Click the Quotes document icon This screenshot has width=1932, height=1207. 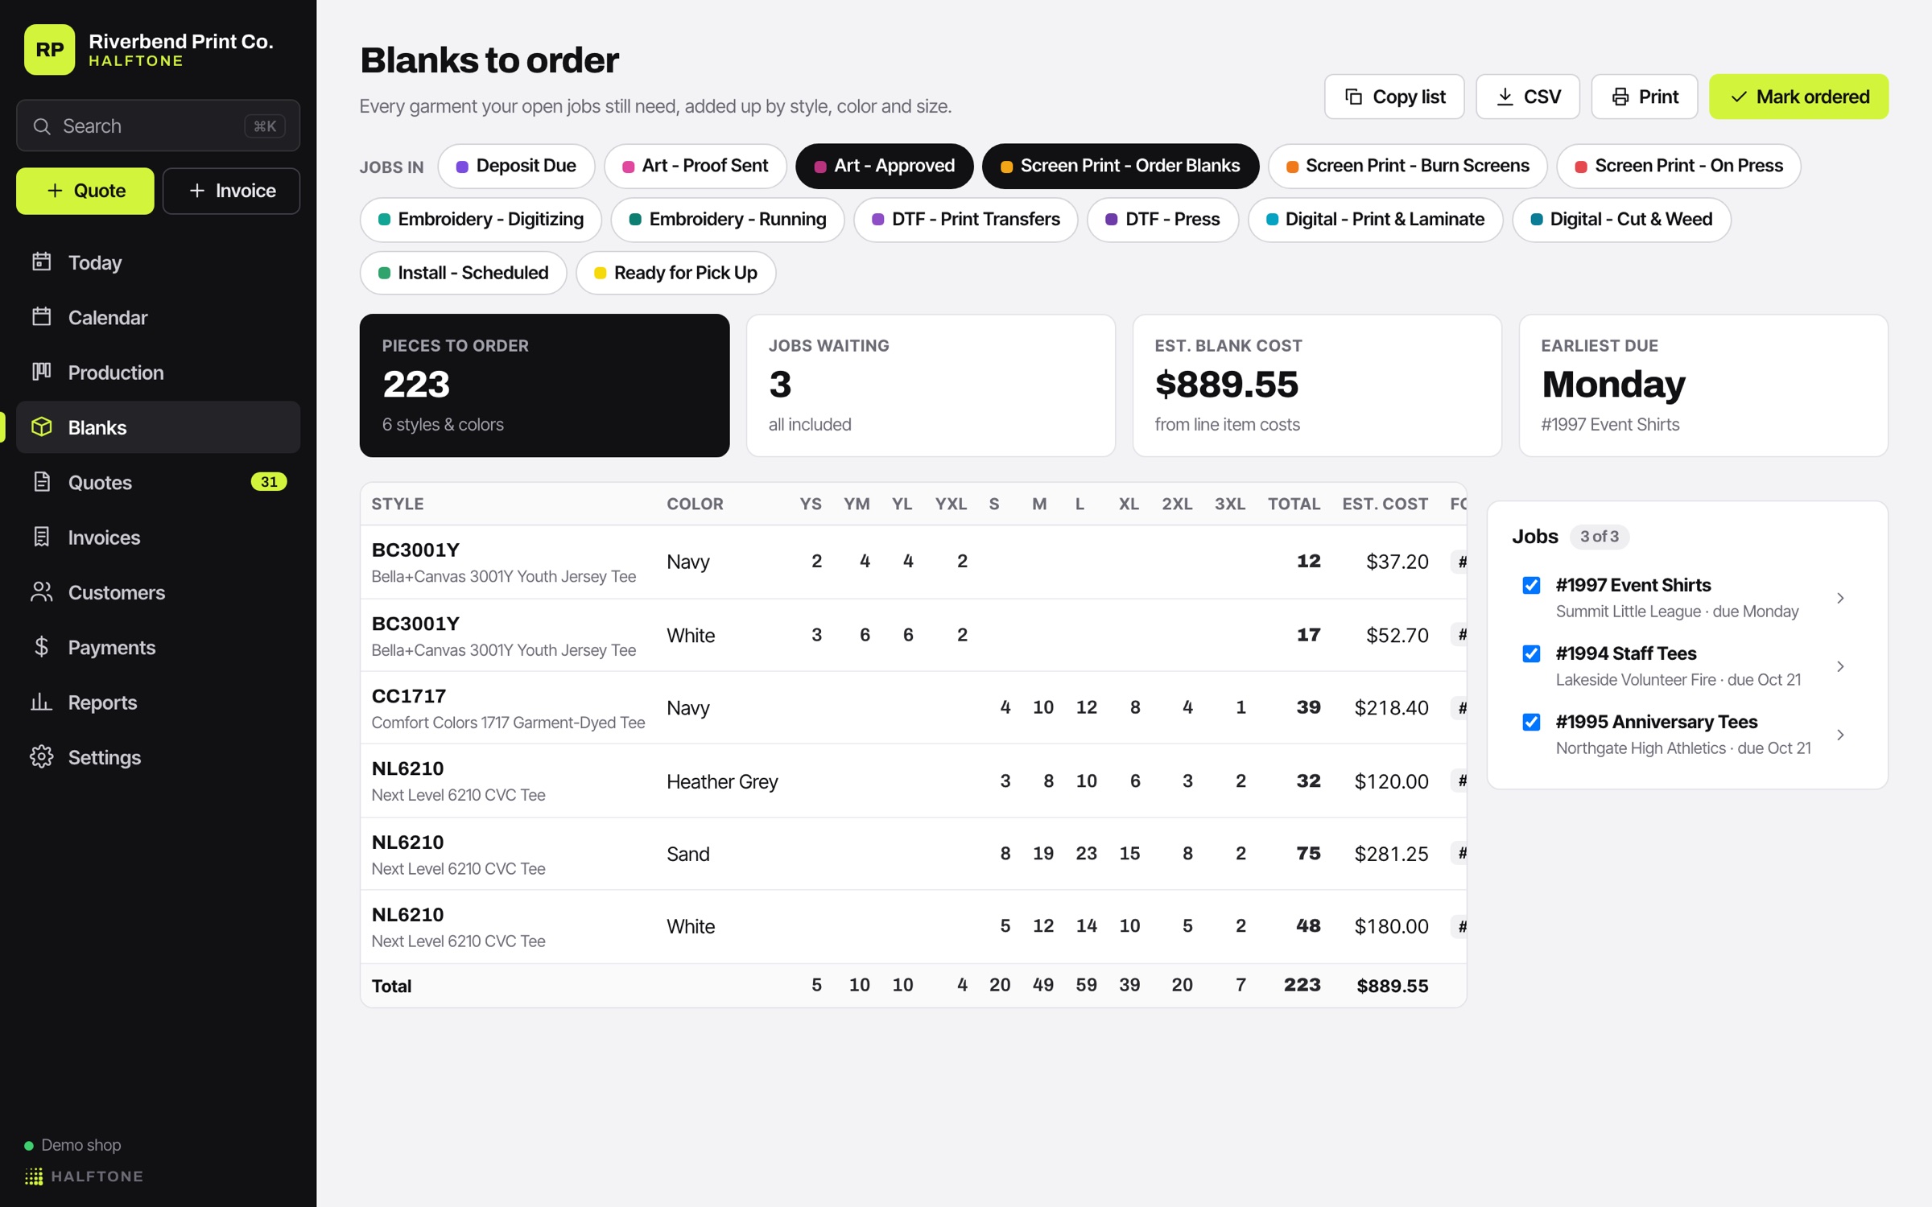pos(41,482)
